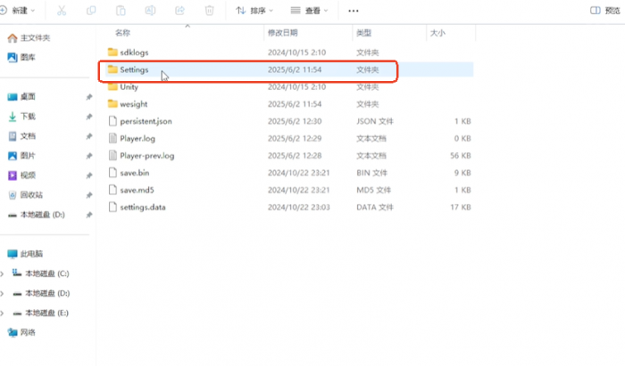Open 桌面 Desktop quick access
The image size is (625, 366).
point(22,96)
